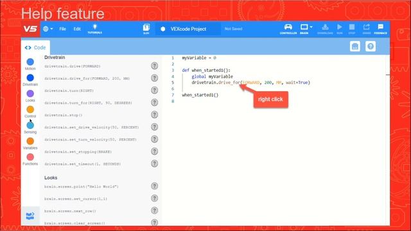Image resolution: width=411 pixels, height=231 pixels.
Task: Click global myVariable line in editor
Action: [212, 76]
